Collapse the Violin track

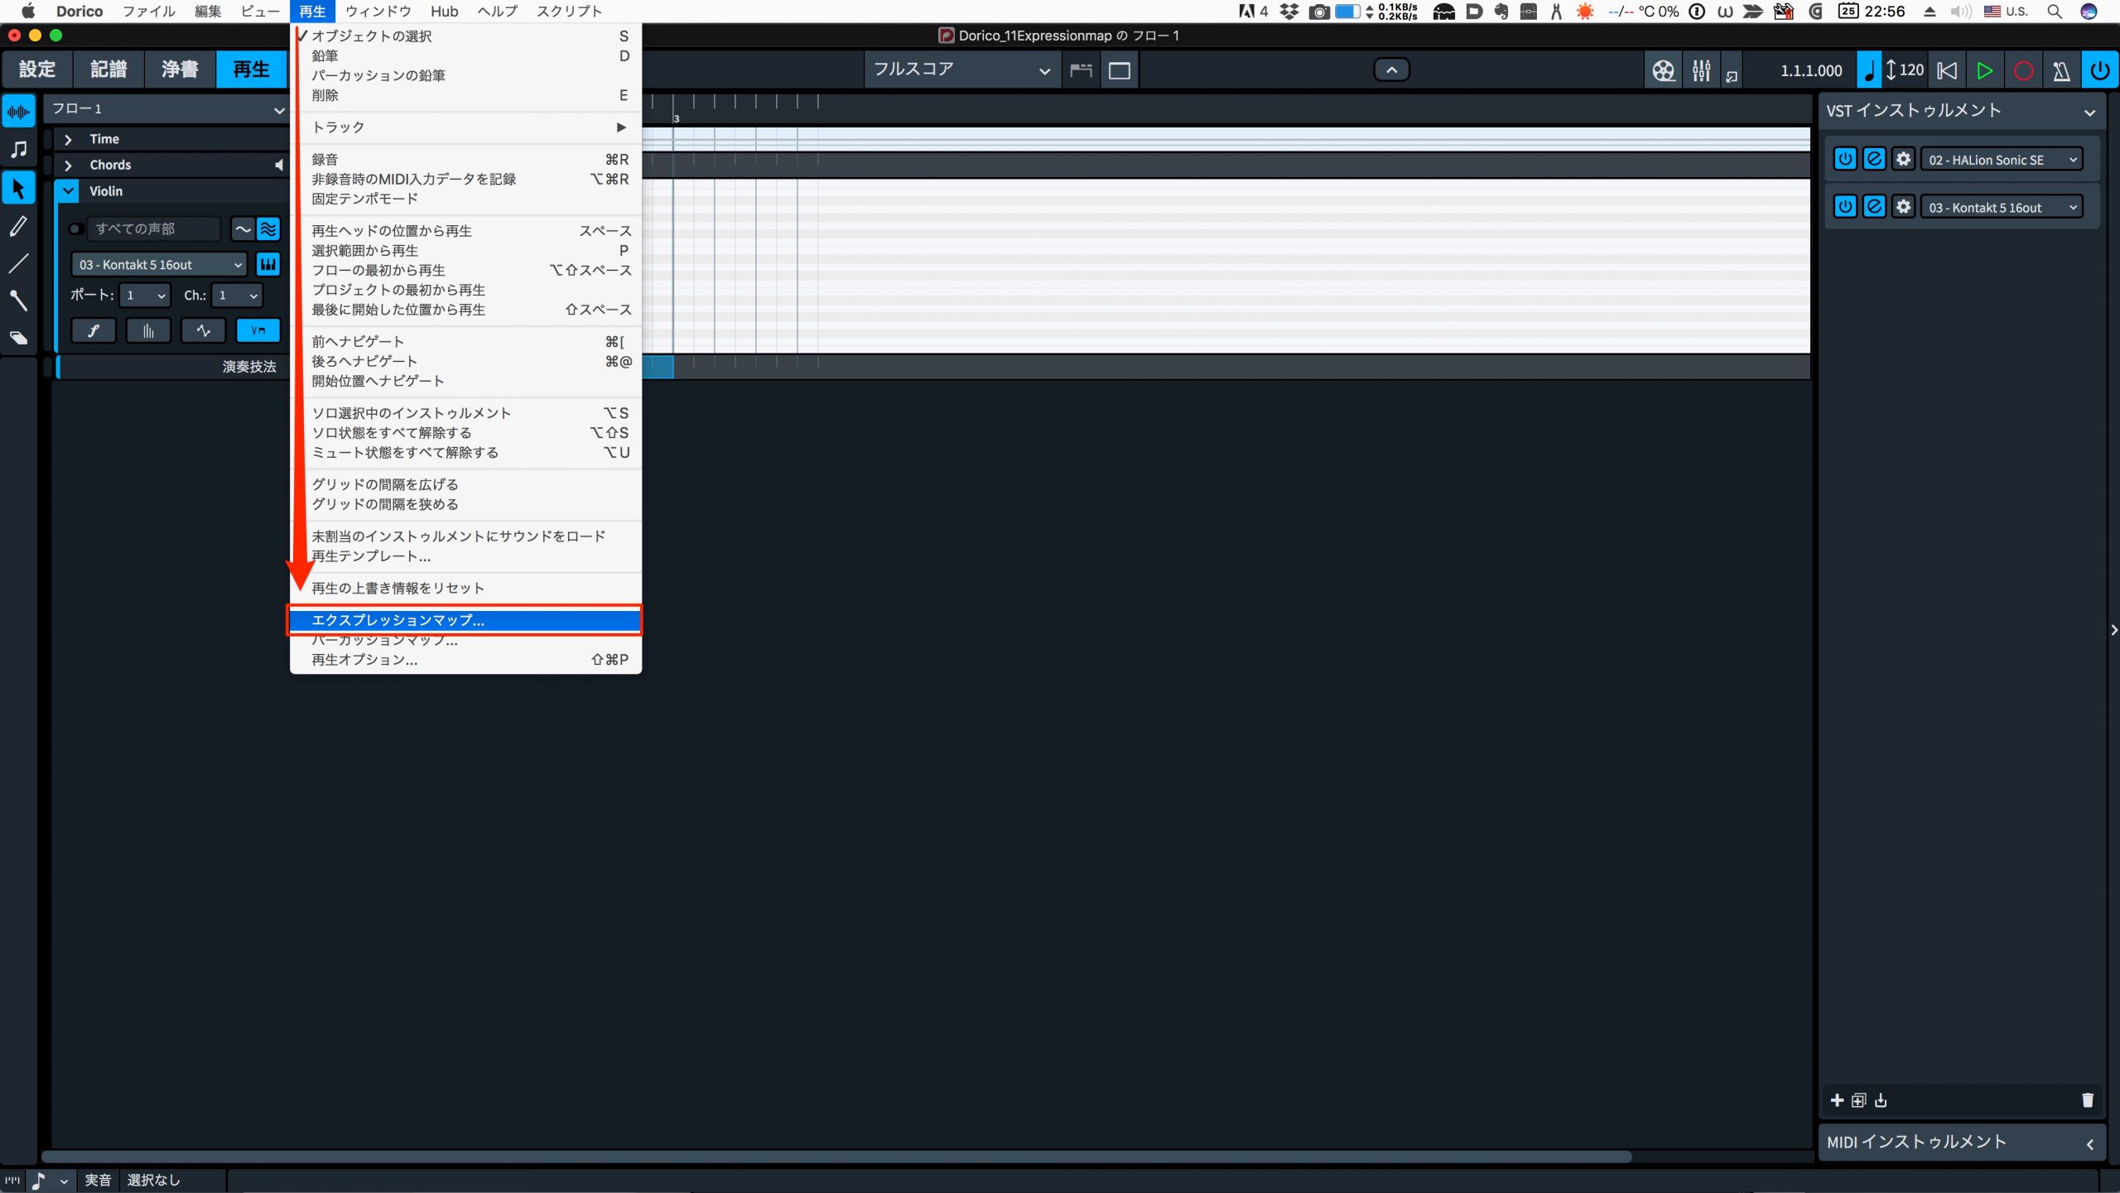pos(68,191)
